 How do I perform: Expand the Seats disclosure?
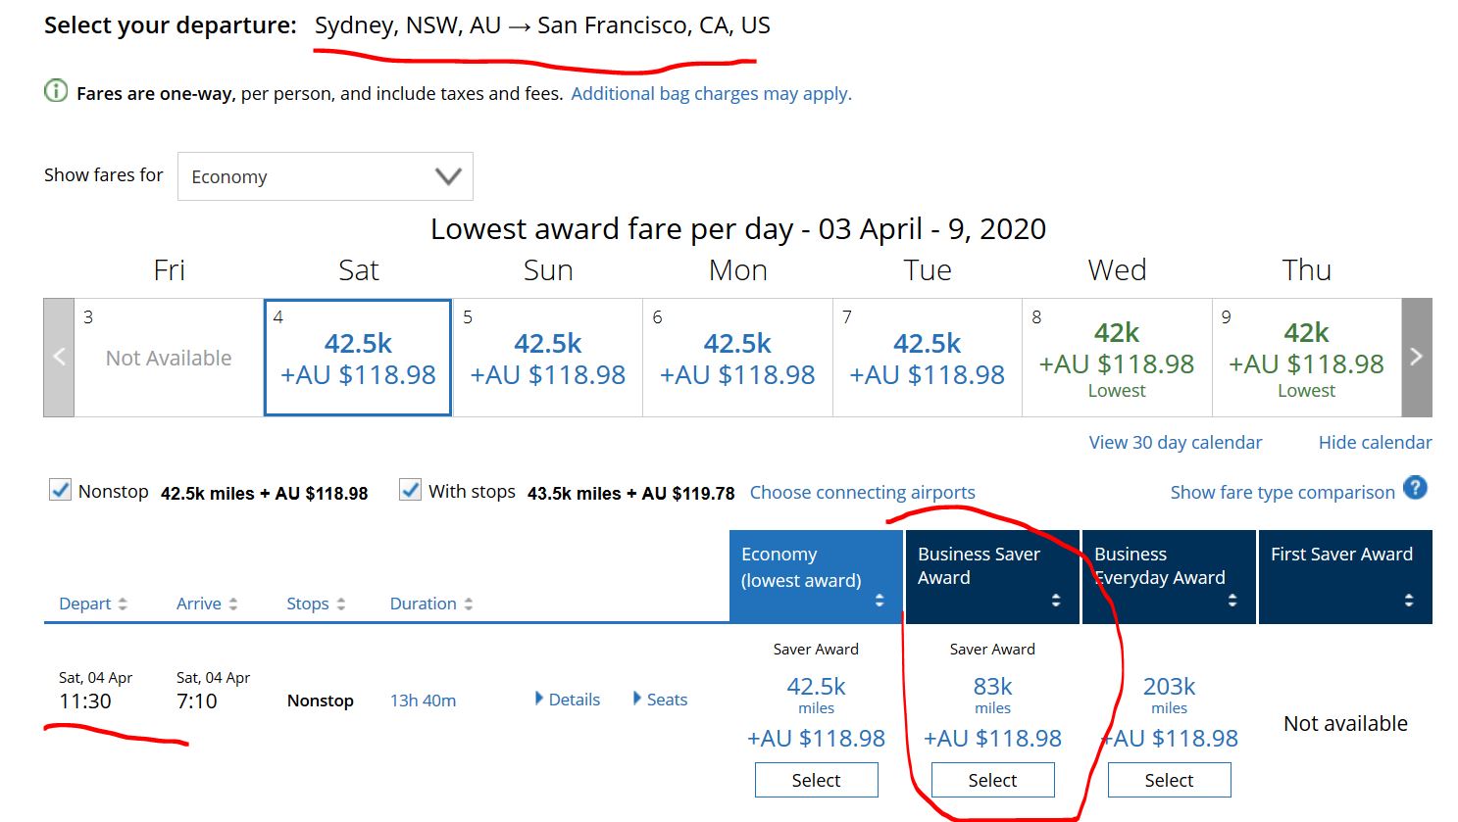click(x=660, y=700)
